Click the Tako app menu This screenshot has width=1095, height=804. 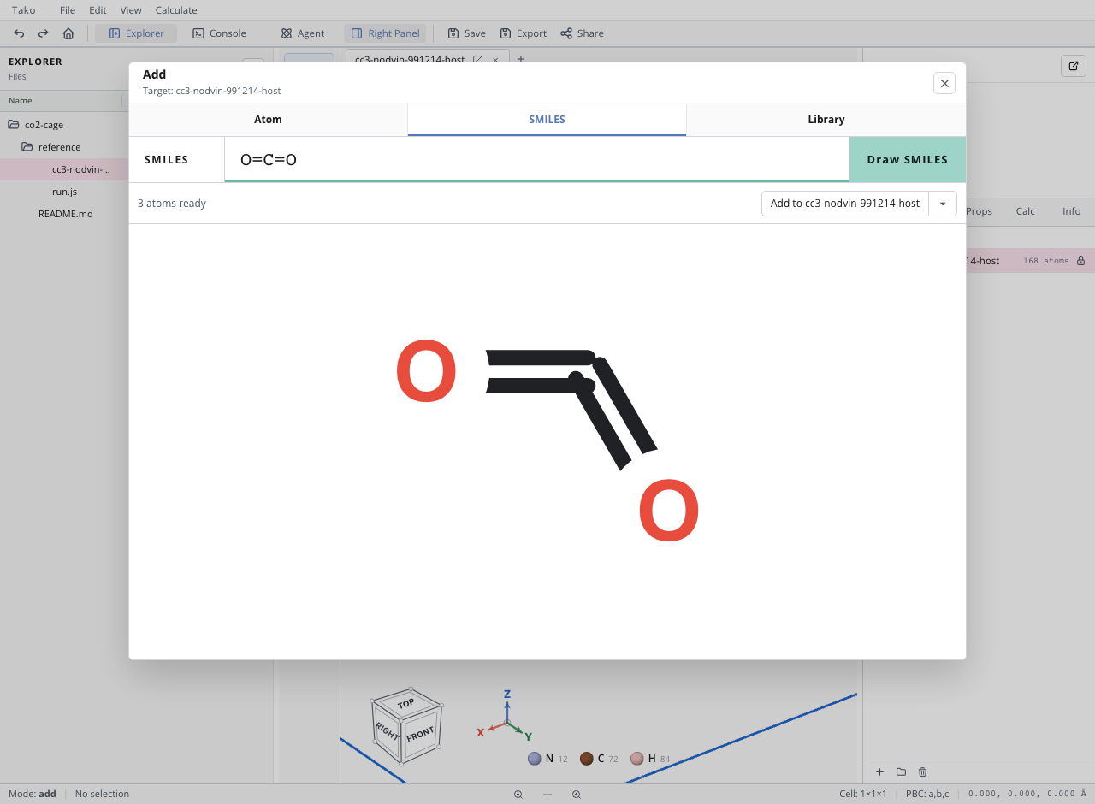click(24, 10)
